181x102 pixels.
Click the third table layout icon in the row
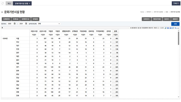(x=171, y=28)
